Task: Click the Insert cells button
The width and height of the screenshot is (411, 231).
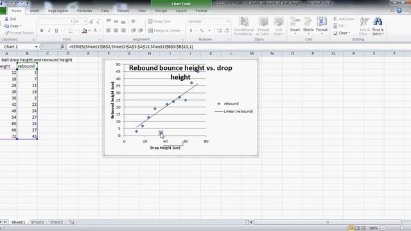Action: pos(295,26)
